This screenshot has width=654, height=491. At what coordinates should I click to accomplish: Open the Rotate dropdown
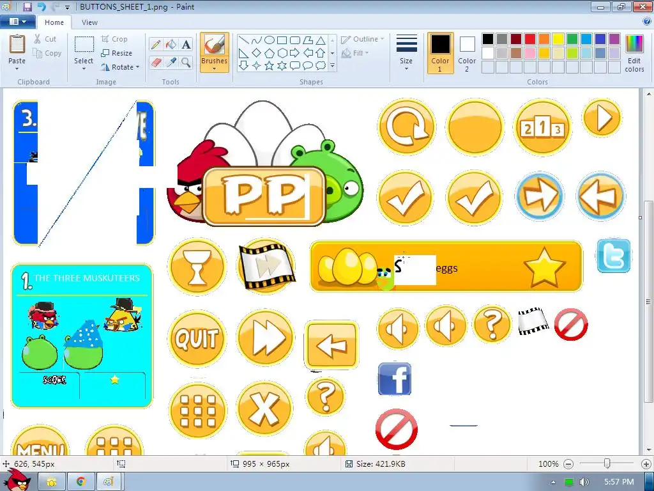tap(119, 66)
